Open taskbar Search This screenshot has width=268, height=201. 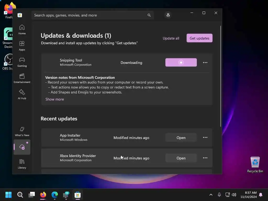tap(20, 195)
